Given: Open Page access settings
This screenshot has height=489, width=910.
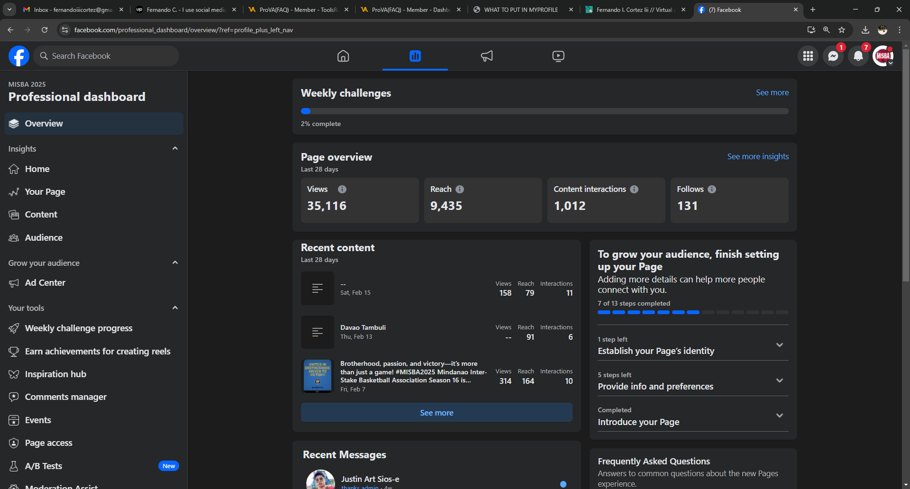Looking at the screenshot, I should pyautogui.click(x=94, y=443).
